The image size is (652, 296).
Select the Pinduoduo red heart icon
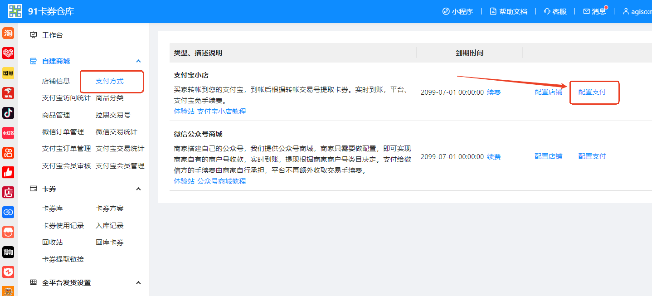(8, 53)
